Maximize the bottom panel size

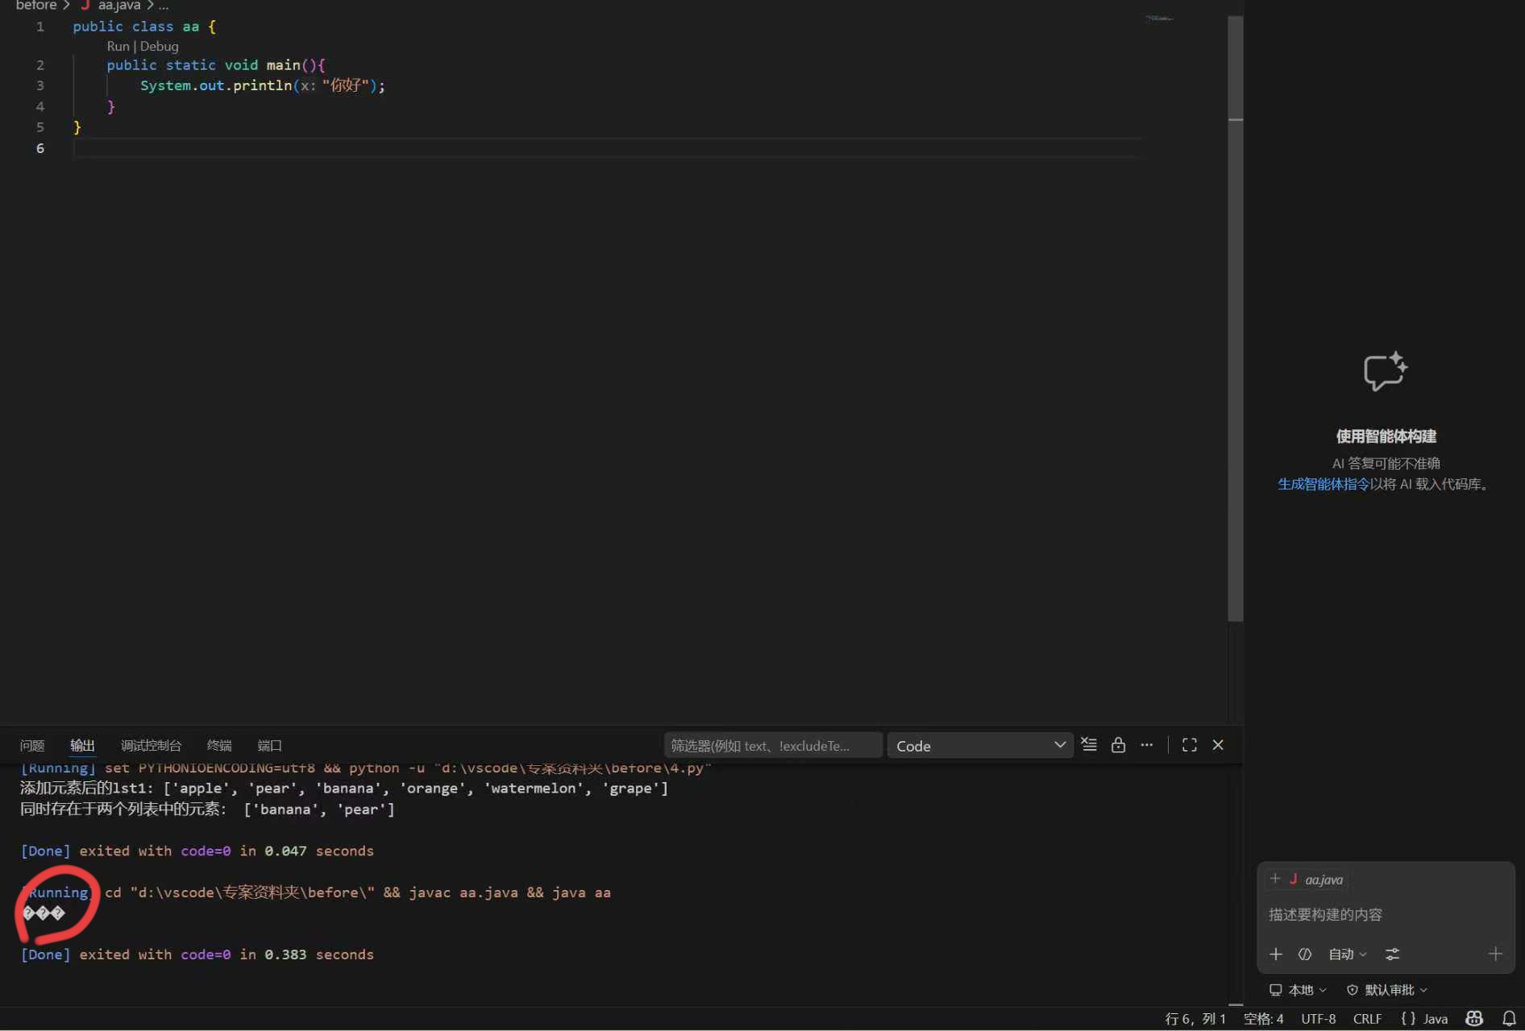pyautogui.click(x=1189, y=745)
